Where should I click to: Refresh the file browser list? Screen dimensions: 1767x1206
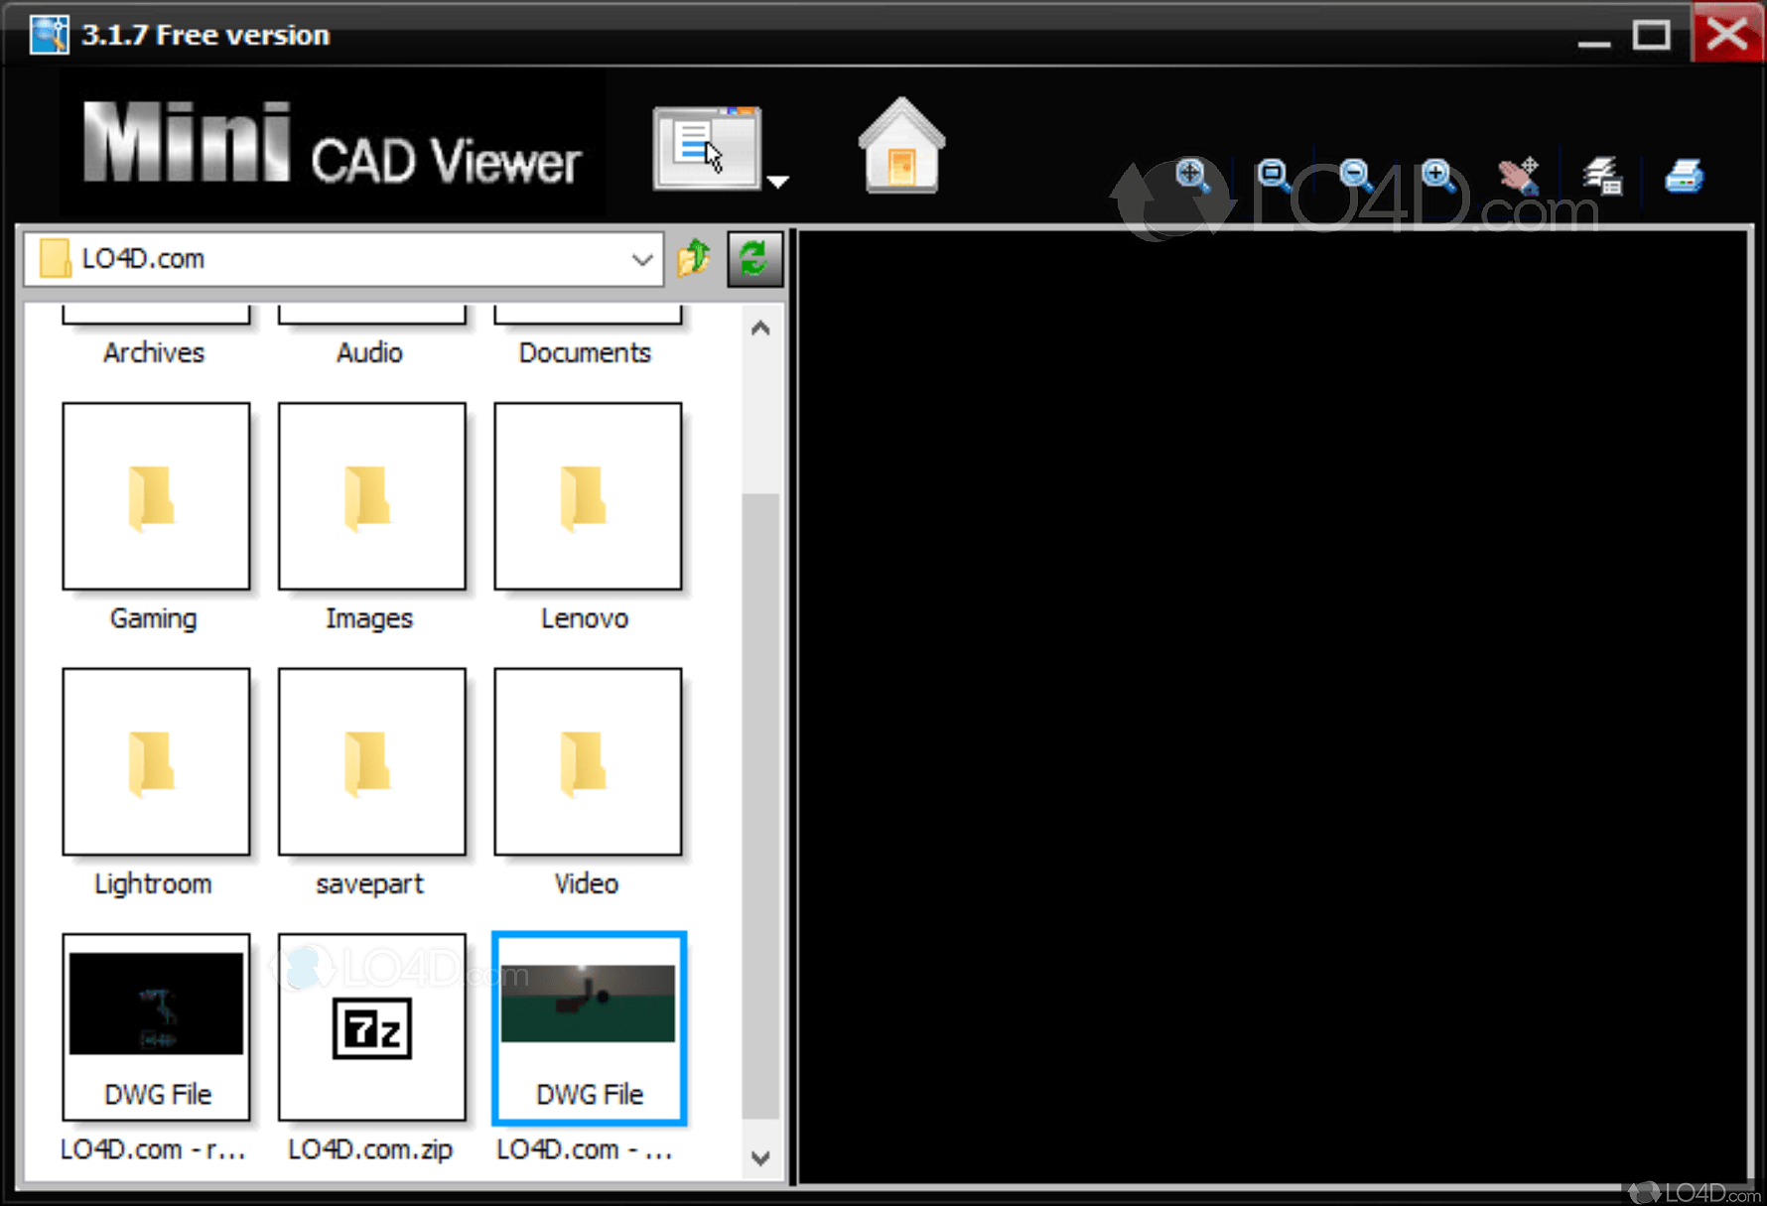pyautogui.click(x=754, y=259)
